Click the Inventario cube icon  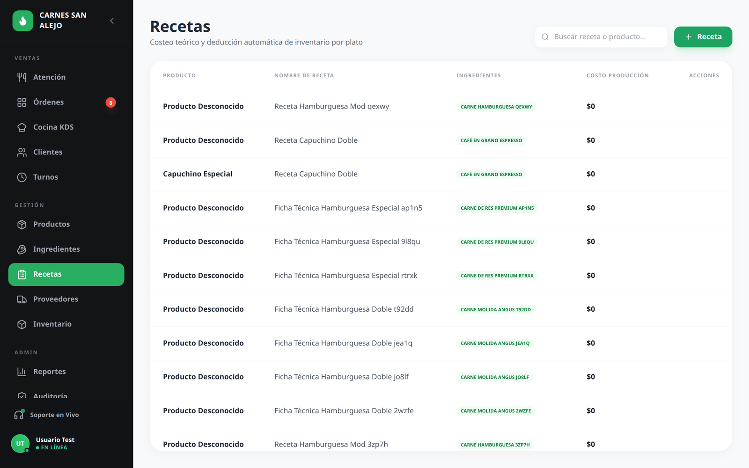coord(22,324)
